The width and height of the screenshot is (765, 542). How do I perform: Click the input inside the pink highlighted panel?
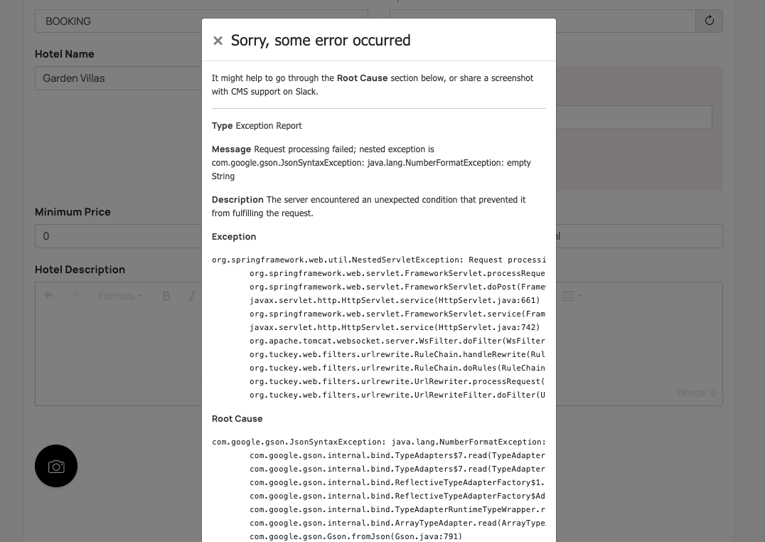[633, 117]
